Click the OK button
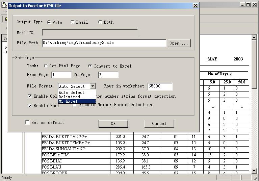Screen dimensions: 259x181 (113, 124)
